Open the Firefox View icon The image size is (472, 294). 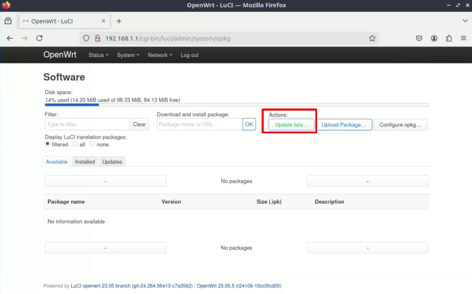point(8,21)
